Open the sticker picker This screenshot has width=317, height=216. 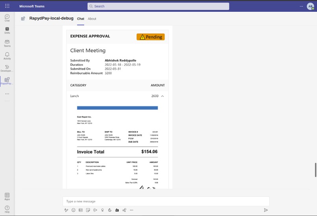(x=88, y=210)
